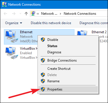Expand the Organize dropdown menu
This screenshot has width=108, height=103.
click(14, 23)
